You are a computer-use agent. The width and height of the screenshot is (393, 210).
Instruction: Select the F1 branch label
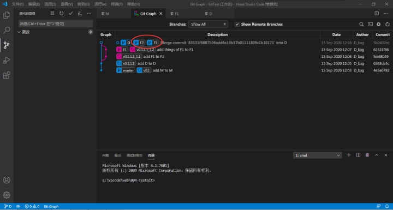pos(122,50)
